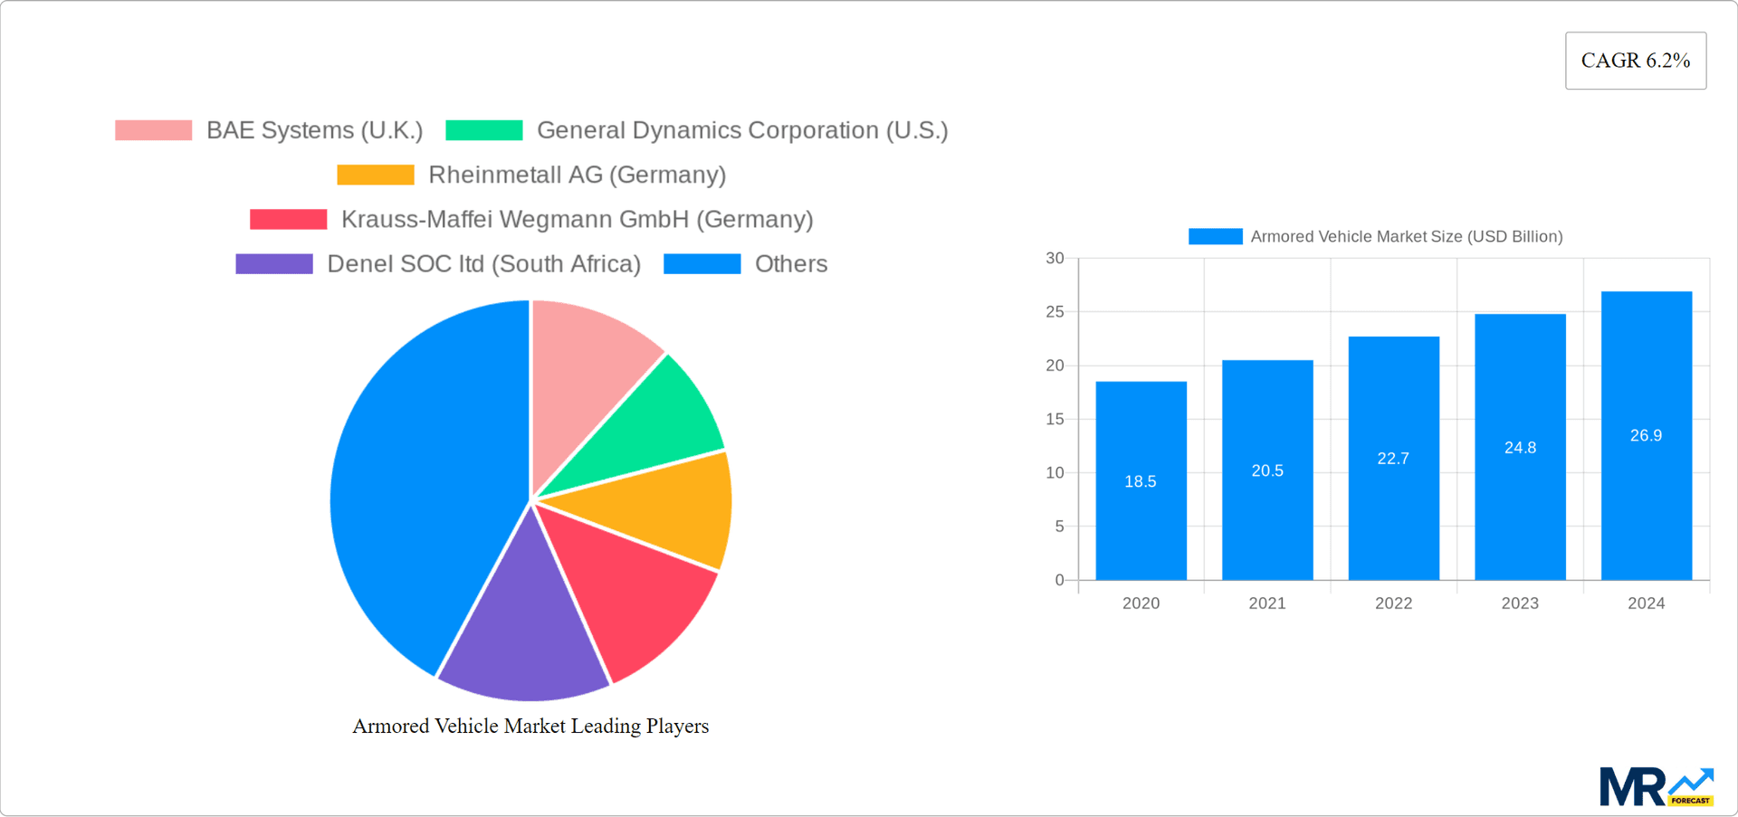
Task: Click the Armored Vehicle Market Size legend text
Action: coord(1405,236)
